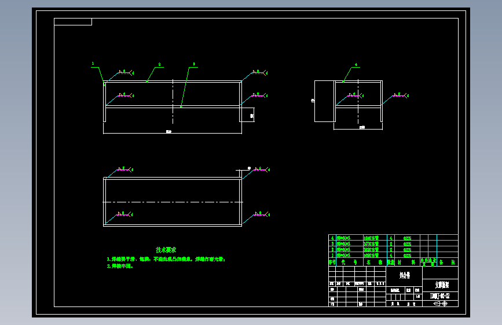This screenshot has width=502, height=325.
Task: Click the empty box at drawing frame's top-left corner
Action: coord(73,22)
